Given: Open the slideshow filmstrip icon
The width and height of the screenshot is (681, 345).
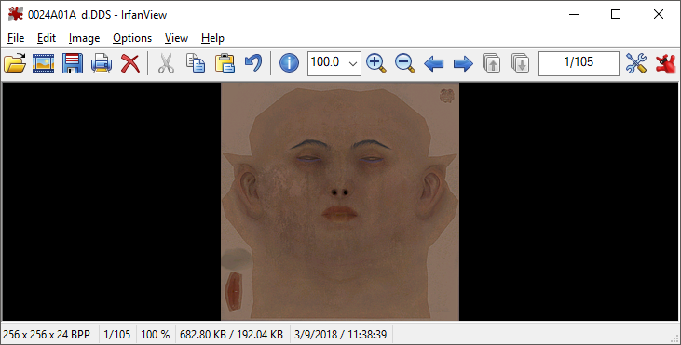Looking at the screenshot, I should coord(44,63).
